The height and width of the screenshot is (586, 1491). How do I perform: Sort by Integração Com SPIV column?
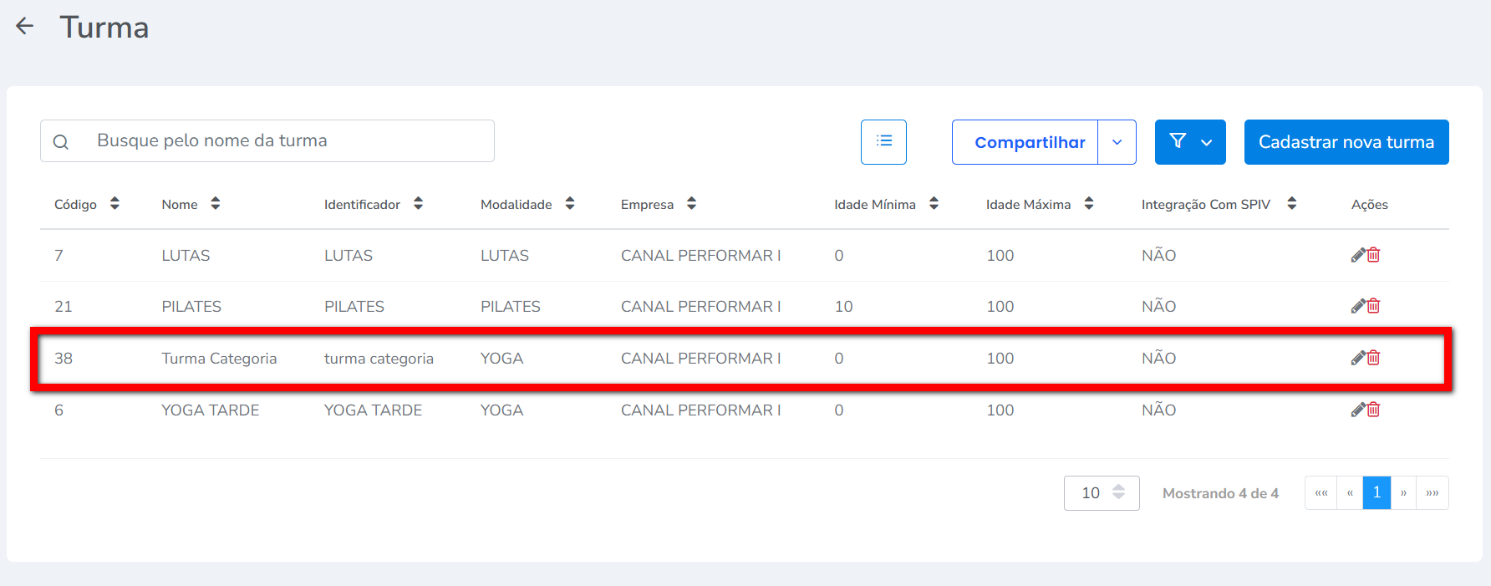[x=1292, y=204]
